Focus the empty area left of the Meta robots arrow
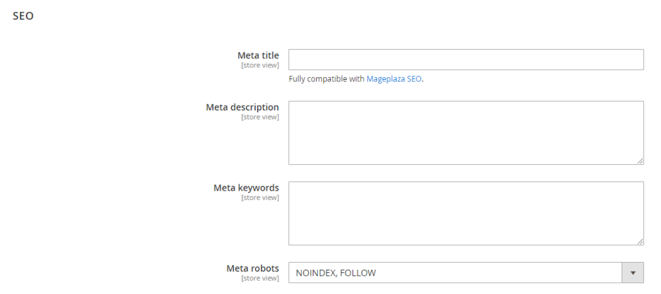 click(502, 273)
